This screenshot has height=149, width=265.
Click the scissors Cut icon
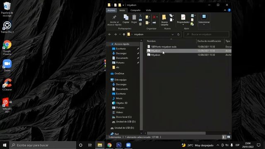point(140,16)
